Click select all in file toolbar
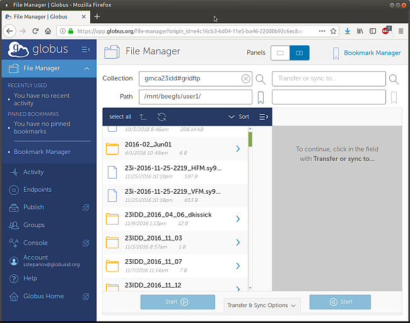 pos(120,117)
